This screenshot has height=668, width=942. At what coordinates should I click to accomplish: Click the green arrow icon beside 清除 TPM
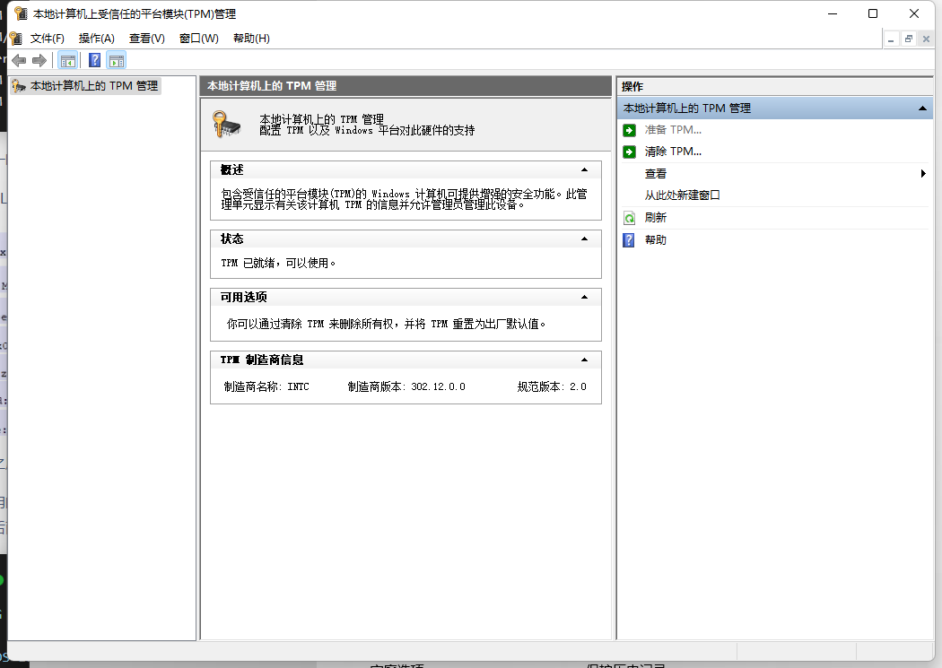(x=629, y=152)
